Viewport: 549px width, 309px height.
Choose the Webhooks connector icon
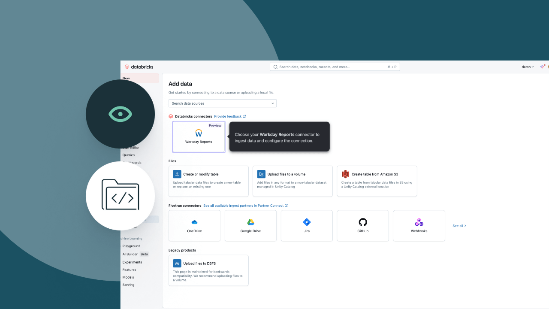pos(419,222)
